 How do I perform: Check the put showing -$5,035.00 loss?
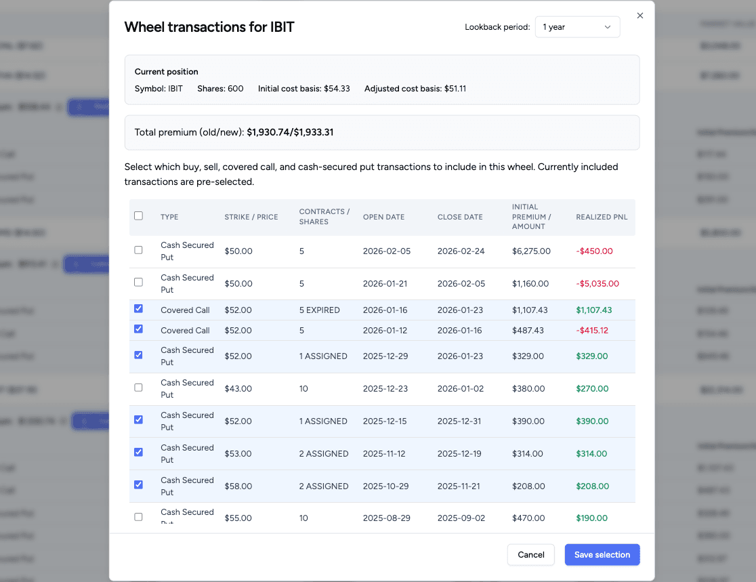138,282
